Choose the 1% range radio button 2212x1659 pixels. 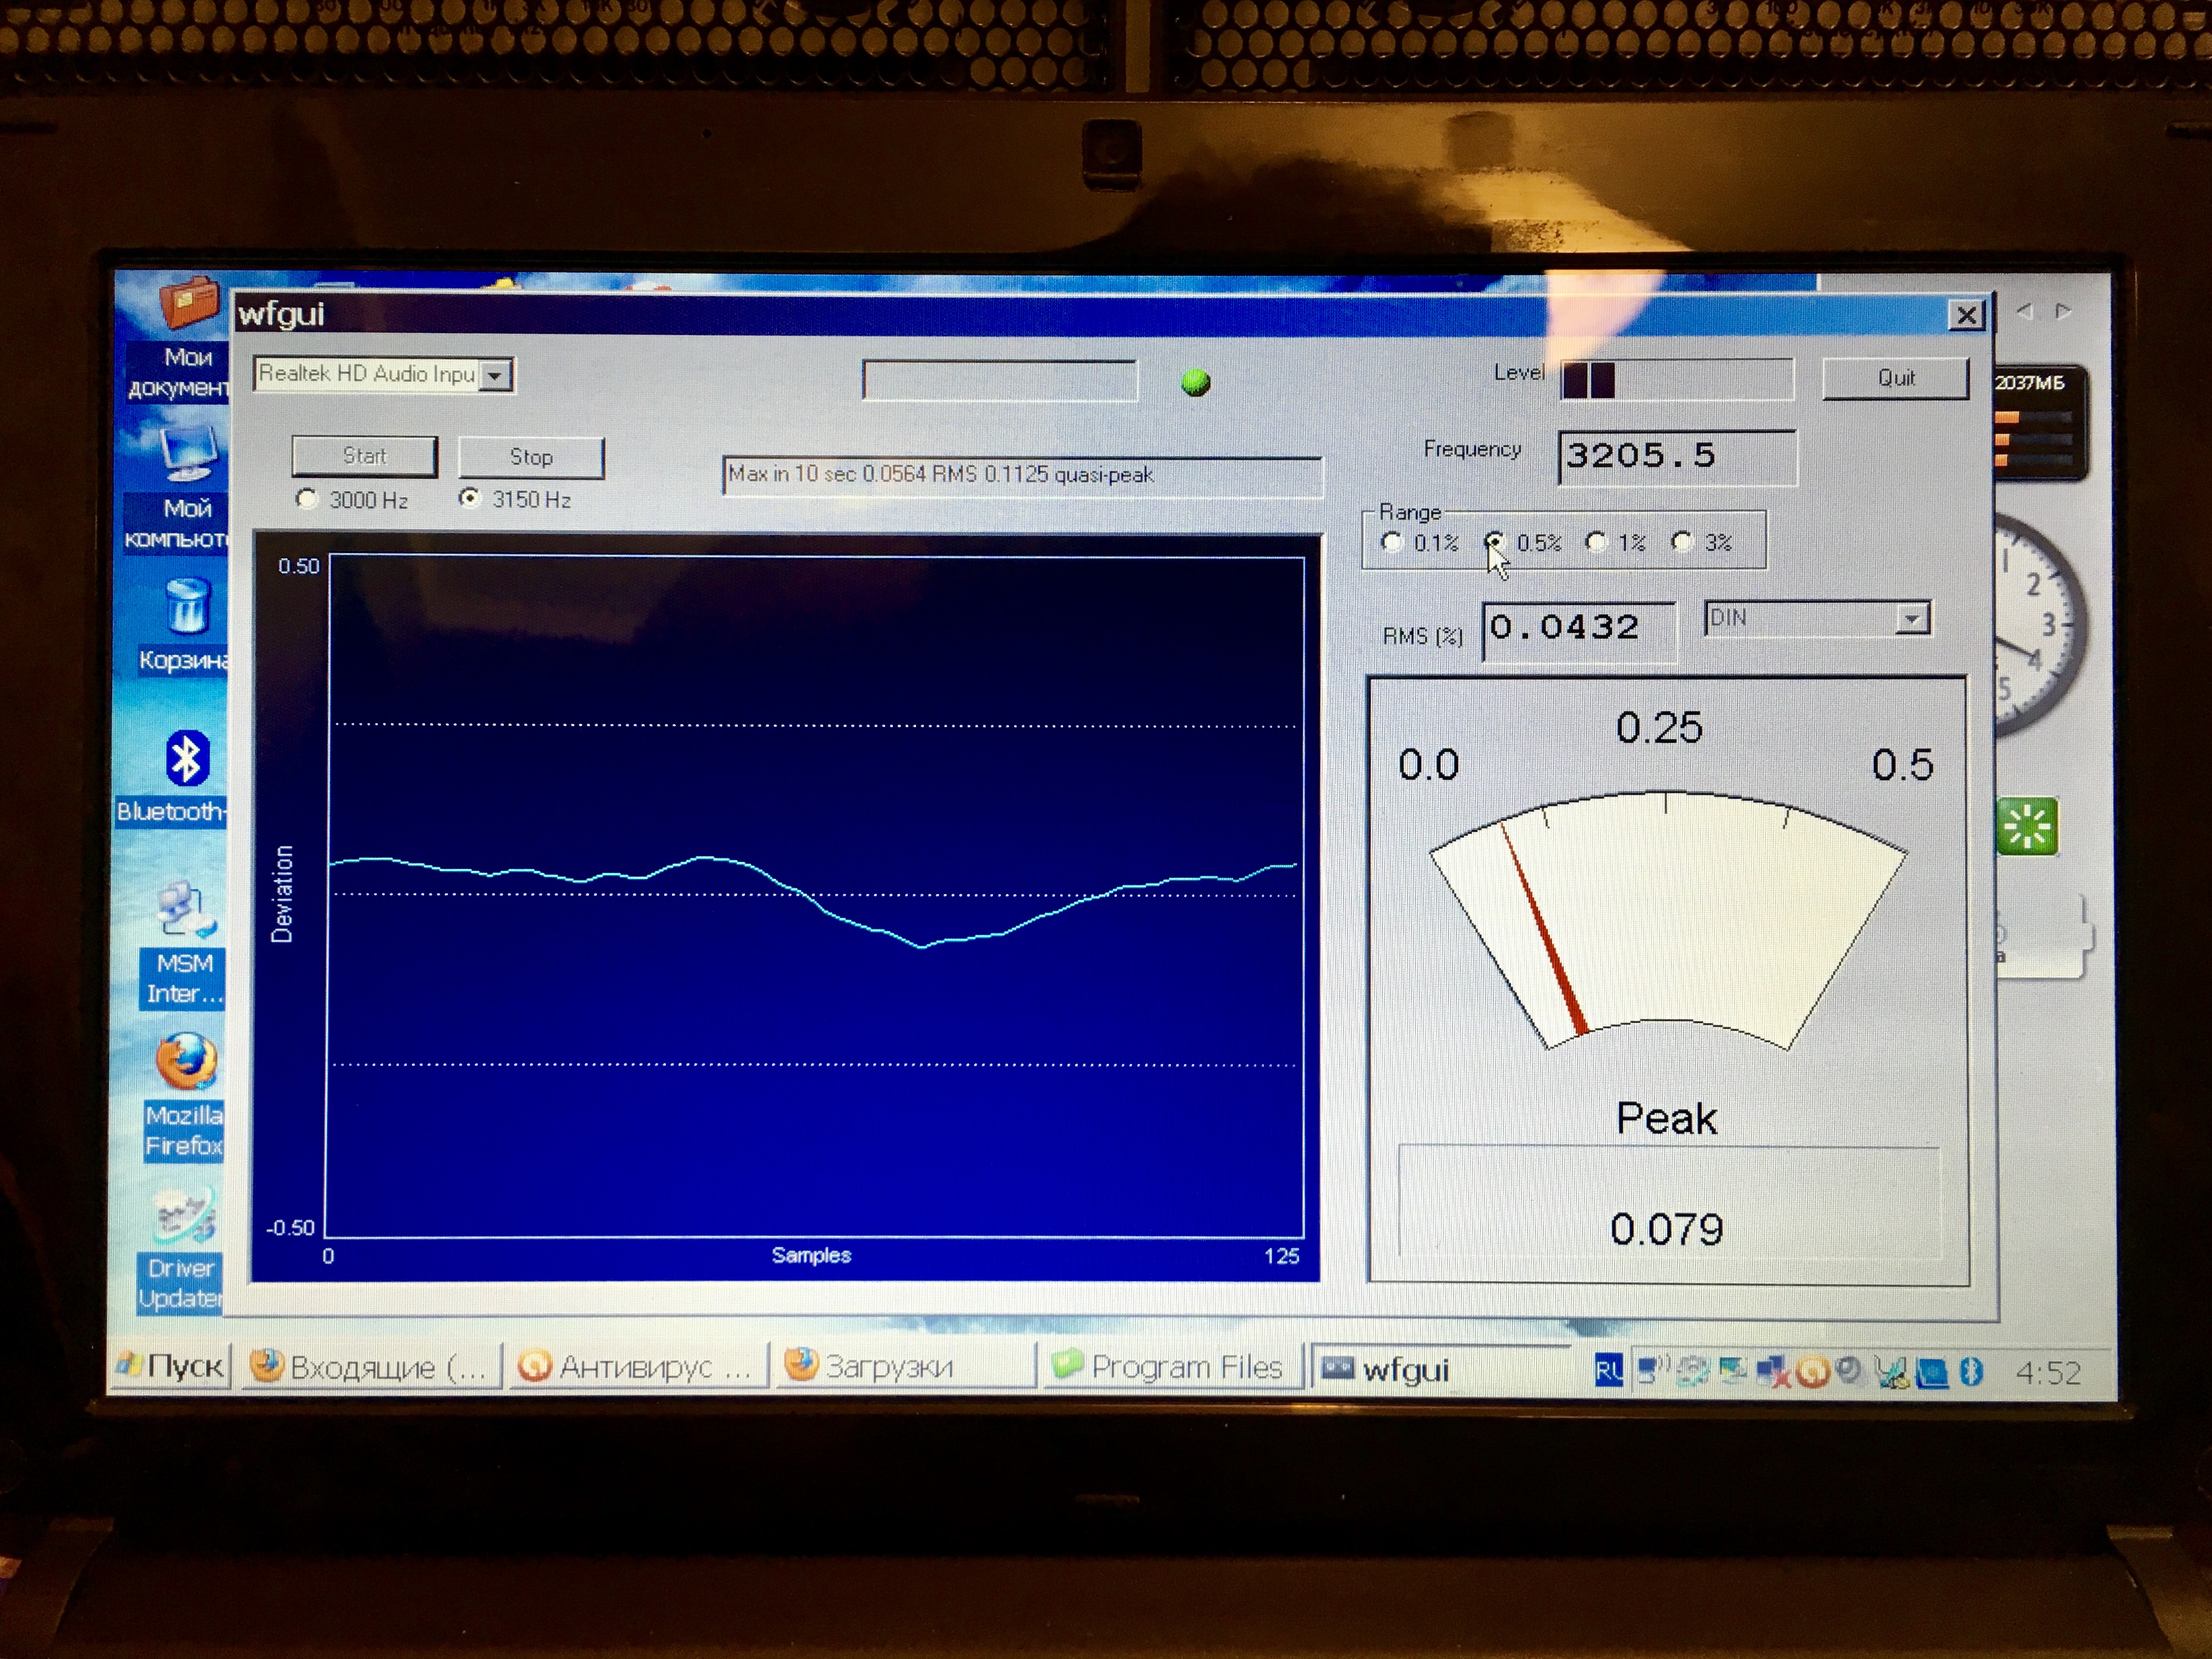[x=1596, y=542]
